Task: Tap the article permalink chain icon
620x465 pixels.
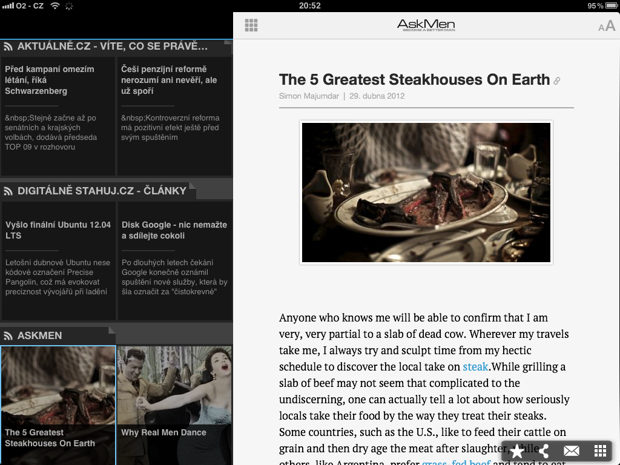Action: [557, 81]
